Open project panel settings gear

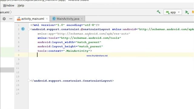[4, 19]
